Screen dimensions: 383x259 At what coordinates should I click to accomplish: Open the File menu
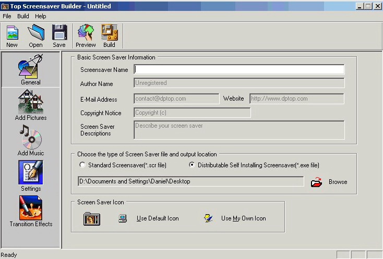[x=7, y=16]
